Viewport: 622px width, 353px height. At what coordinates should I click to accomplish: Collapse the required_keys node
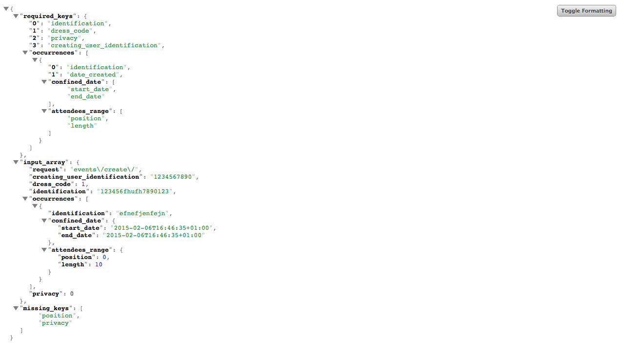pos(16,16)
